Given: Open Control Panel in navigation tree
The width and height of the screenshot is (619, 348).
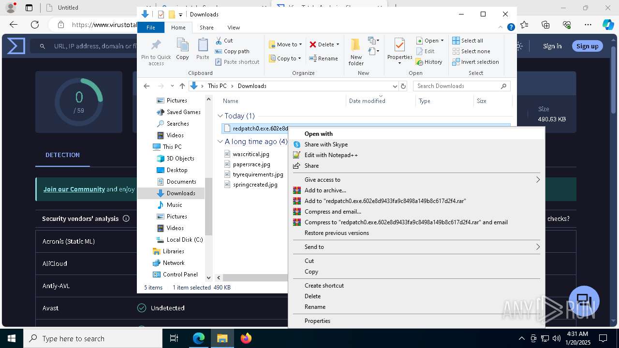Looking at the screenshot, I should pos(175,275).
